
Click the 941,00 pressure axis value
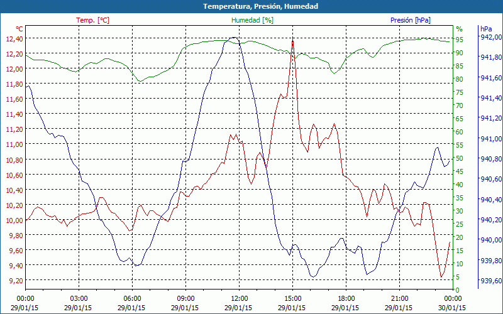click(x=490, y=138)
